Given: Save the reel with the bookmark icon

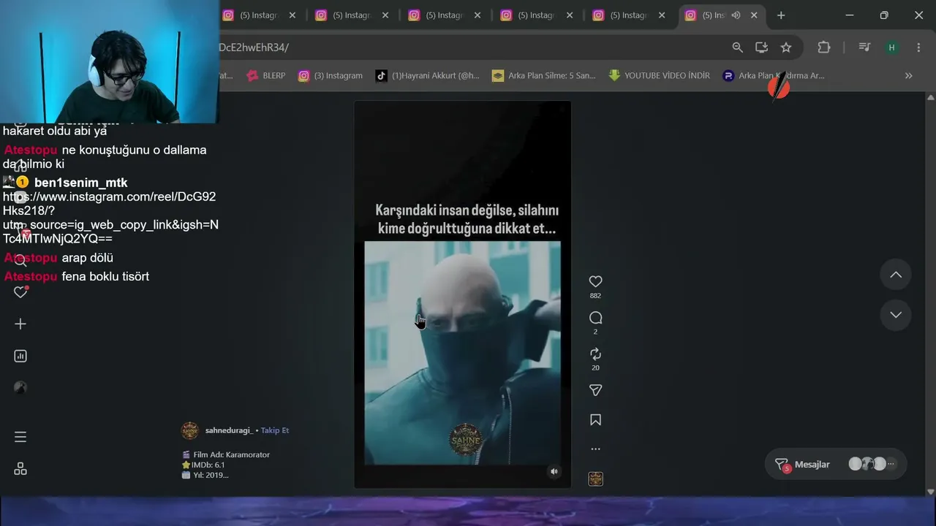Looking at the screenshot, I should [595, 420].
